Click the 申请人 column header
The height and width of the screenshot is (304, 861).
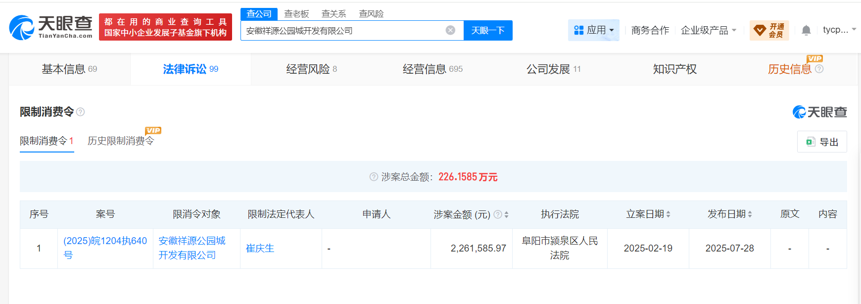[376, 214]
